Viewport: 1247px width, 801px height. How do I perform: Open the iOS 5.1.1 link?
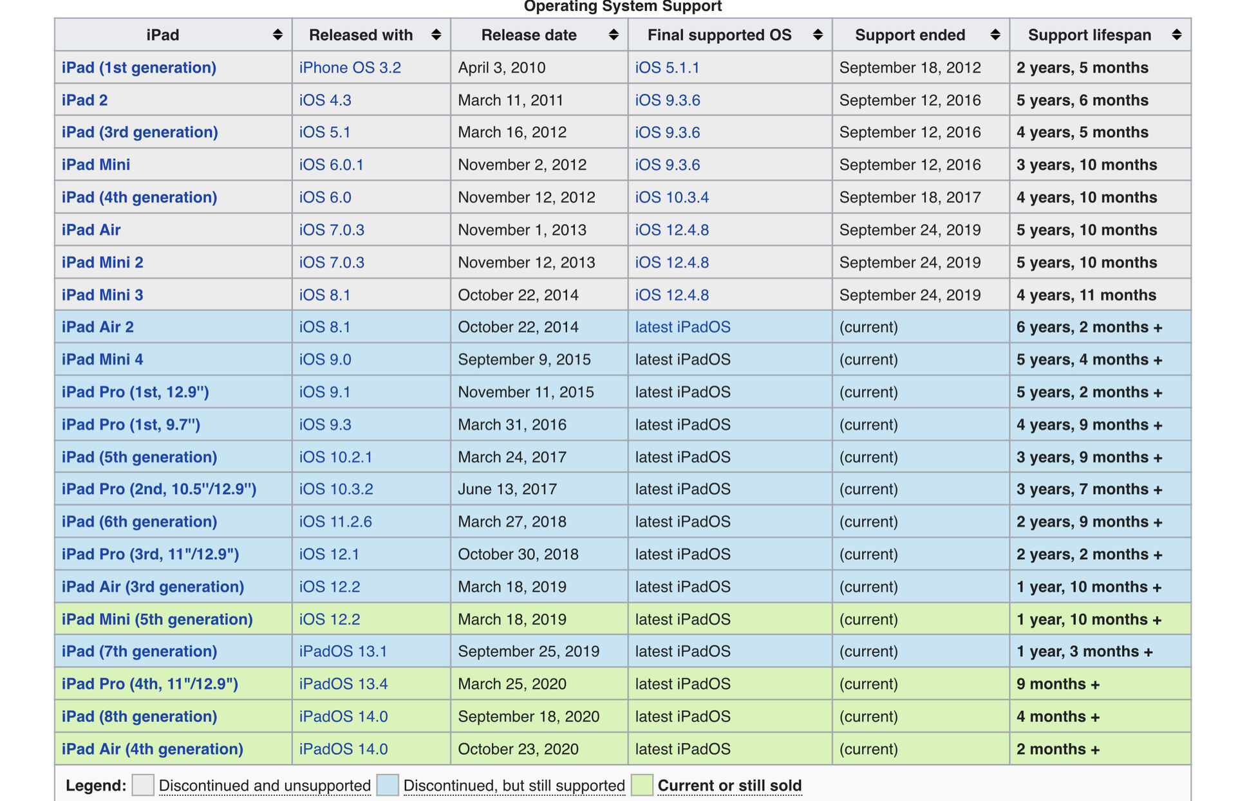(668, 68)
